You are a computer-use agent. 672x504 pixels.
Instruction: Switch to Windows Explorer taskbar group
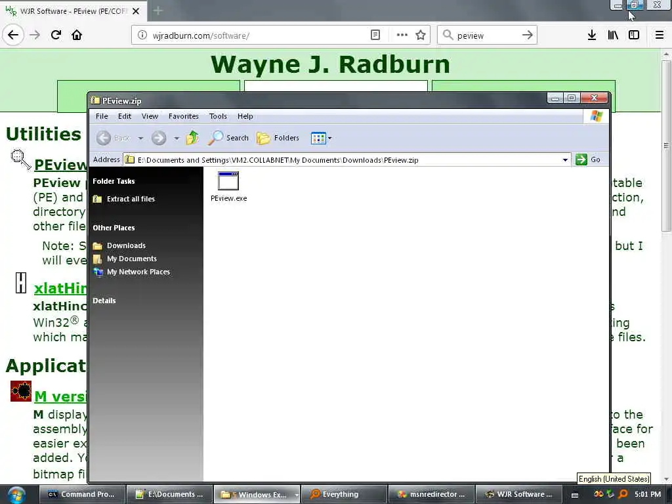tap(257, 494)
